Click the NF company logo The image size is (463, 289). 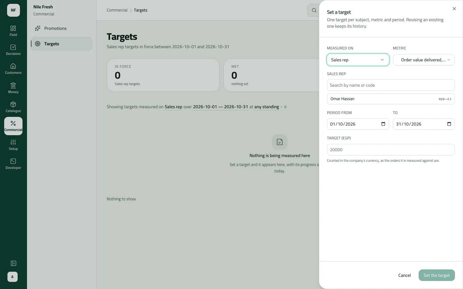pyautogui.click(x=14, y=10)
